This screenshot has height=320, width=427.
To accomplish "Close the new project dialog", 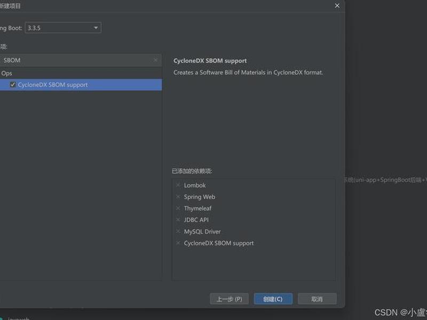I will pos(337,6).
